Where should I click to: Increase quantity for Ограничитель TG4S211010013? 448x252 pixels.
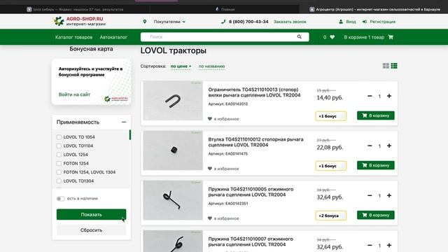[389, 96]
